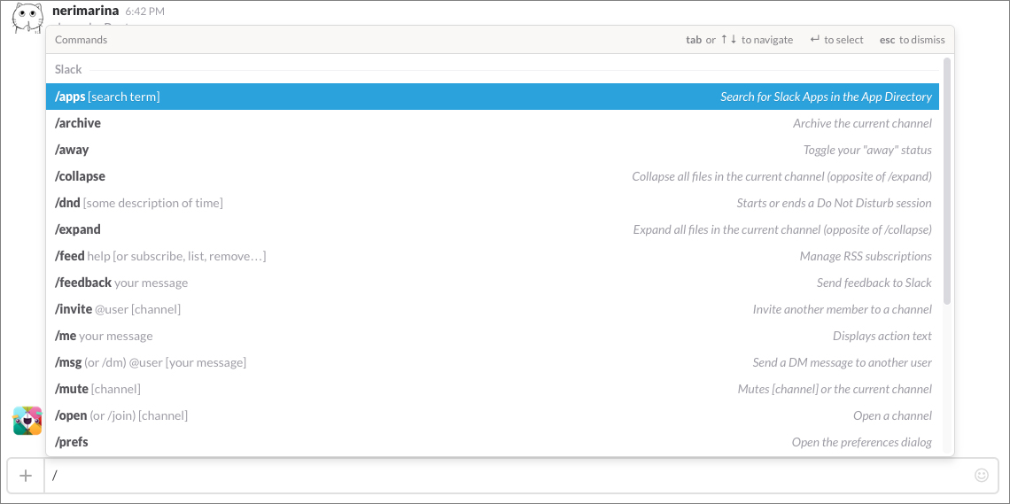Click the commands list scrollbar

pos(946,181)
